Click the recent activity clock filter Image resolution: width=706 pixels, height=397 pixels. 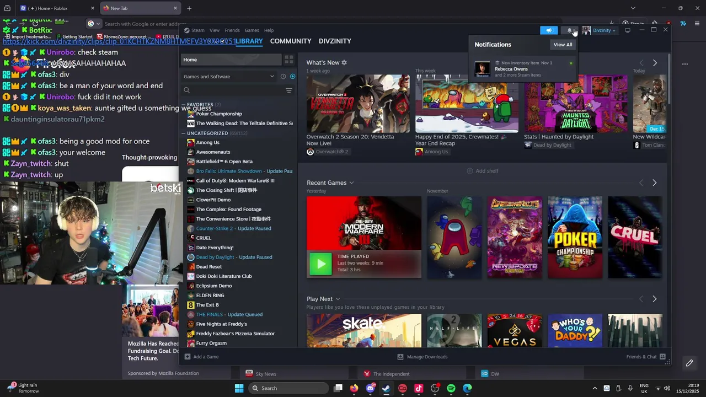pyautogui.click(x=283, y=77)
